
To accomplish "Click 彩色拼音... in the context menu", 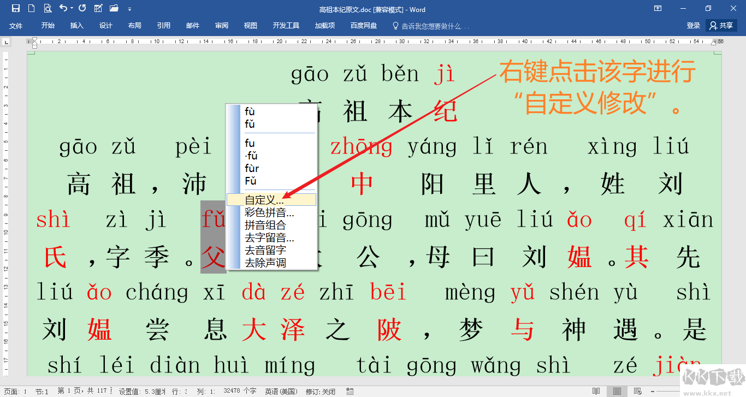I will click(x=268, y=212).
